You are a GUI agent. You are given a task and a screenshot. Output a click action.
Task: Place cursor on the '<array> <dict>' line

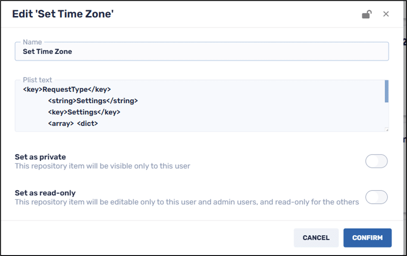(73, 123)
